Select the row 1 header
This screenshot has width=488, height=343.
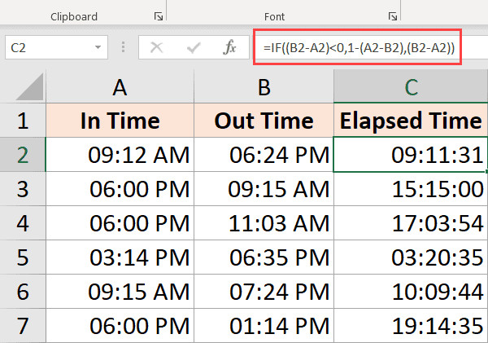[x=23, y=121]
